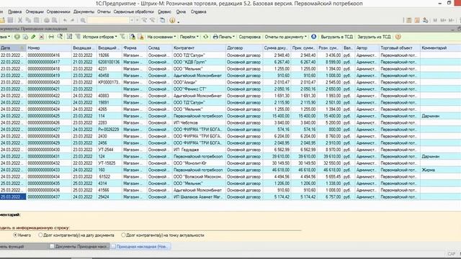Click the filter settings icon left of История отборов
Image resolution: width=461 pixels, height=259 pixels.
coord(78,37)
